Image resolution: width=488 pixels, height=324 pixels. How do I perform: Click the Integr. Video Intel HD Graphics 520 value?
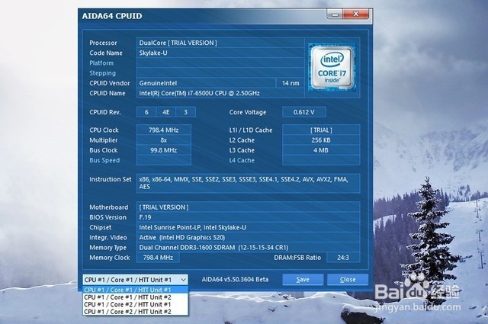coord(248,238)
